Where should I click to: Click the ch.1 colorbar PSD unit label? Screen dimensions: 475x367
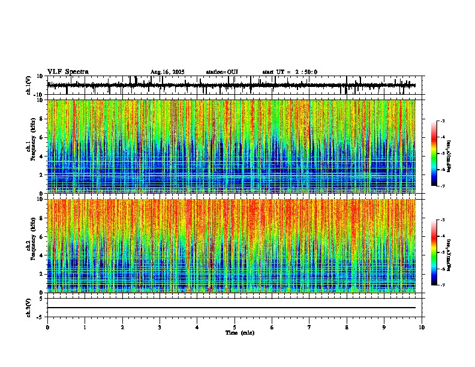tap(449, 156)
